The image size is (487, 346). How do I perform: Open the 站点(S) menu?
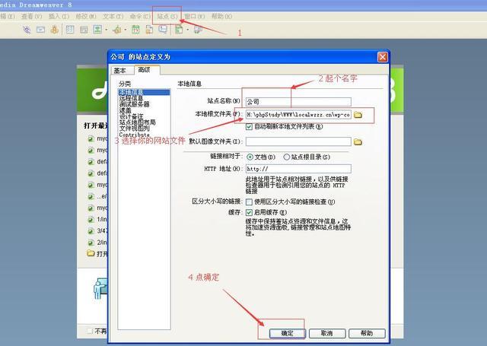(x=167, y=16)
